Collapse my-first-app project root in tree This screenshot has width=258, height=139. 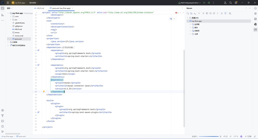coord(8,13)
